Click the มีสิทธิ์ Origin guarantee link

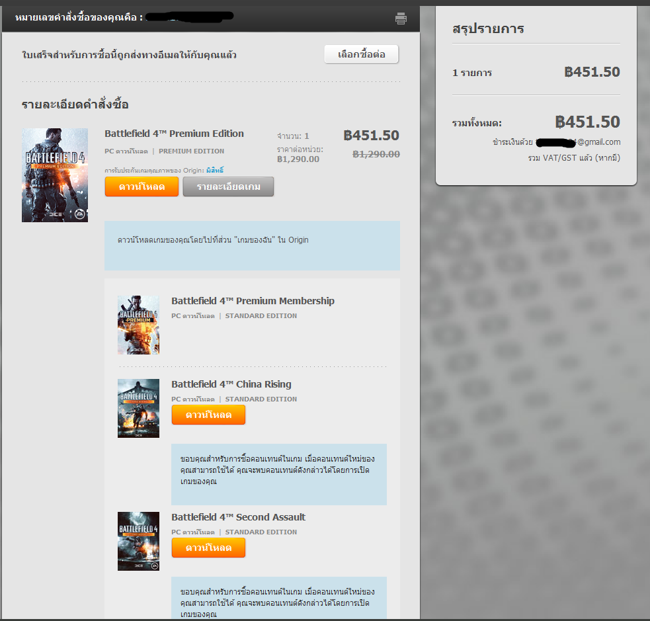(215, 170)
